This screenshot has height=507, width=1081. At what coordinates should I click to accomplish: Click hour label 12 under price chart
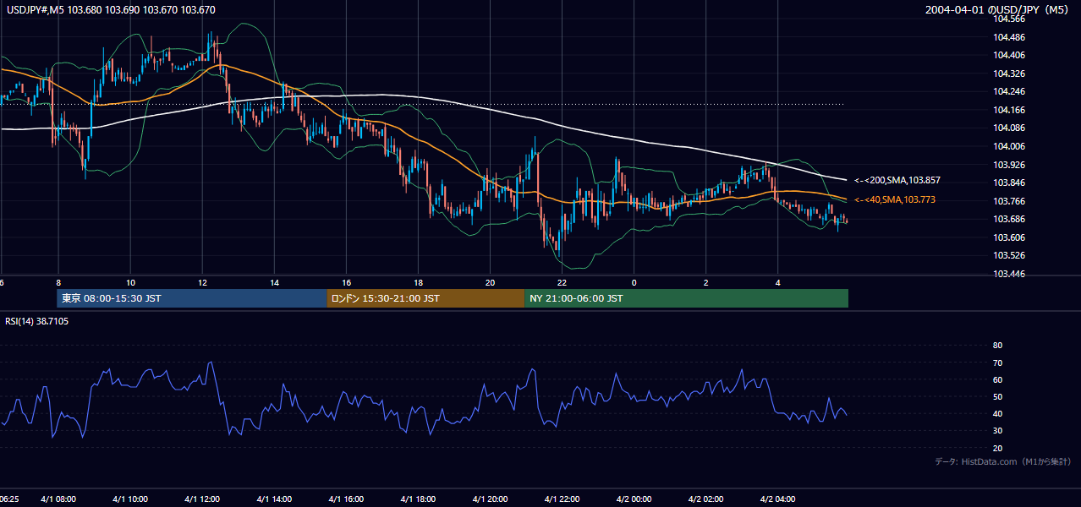(202, 282)
